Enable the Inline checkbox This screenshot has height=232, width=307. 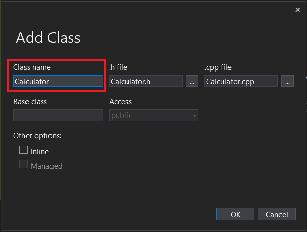[x=23, y=150]
